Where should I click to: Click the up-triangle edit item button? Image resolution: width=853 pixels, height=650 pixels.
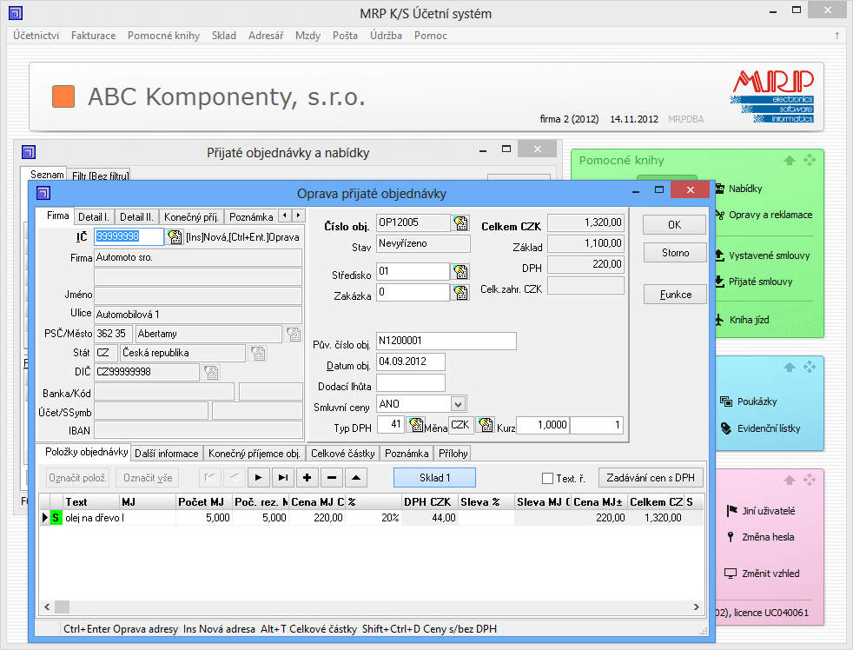pyautogui.click(x=356, y=477)
